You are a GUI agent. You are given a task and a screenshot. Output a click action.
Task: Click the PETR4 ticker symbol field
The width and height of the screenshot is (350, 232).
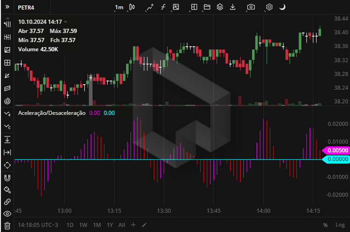coord(26,8)
